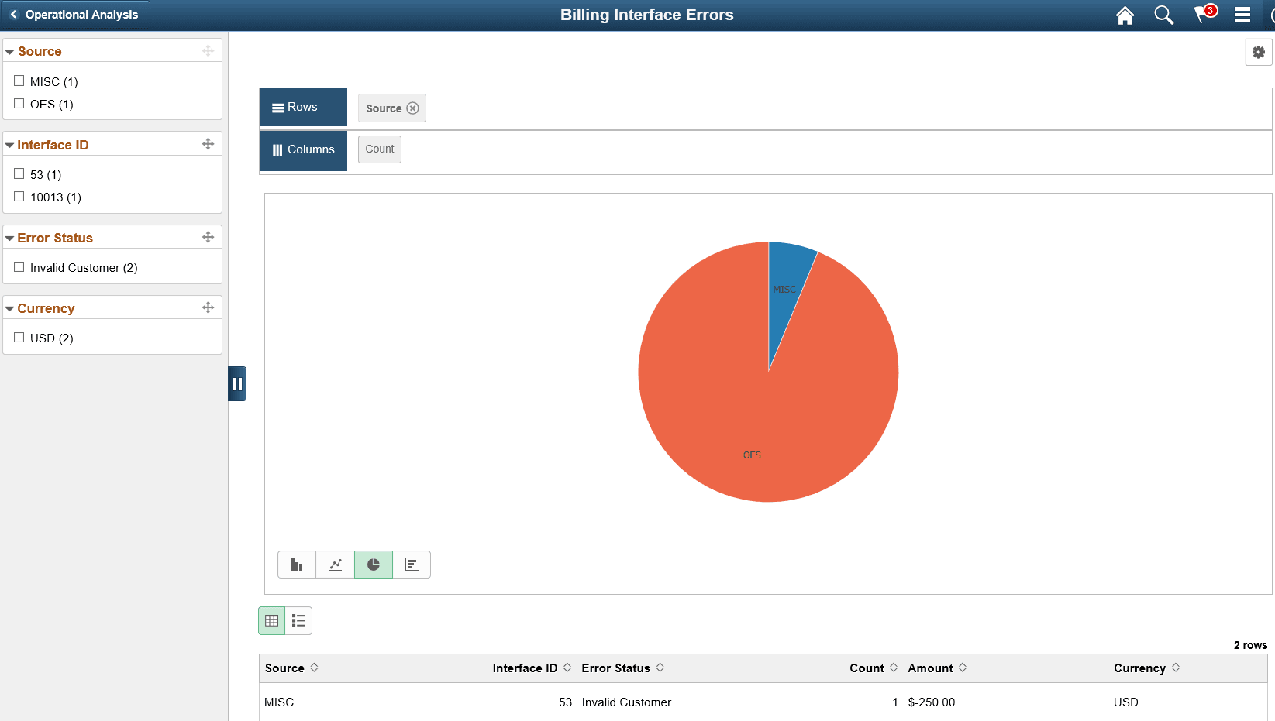Remove Source from Rows with the x
The image size is (1275, 721).
point(413,108)
